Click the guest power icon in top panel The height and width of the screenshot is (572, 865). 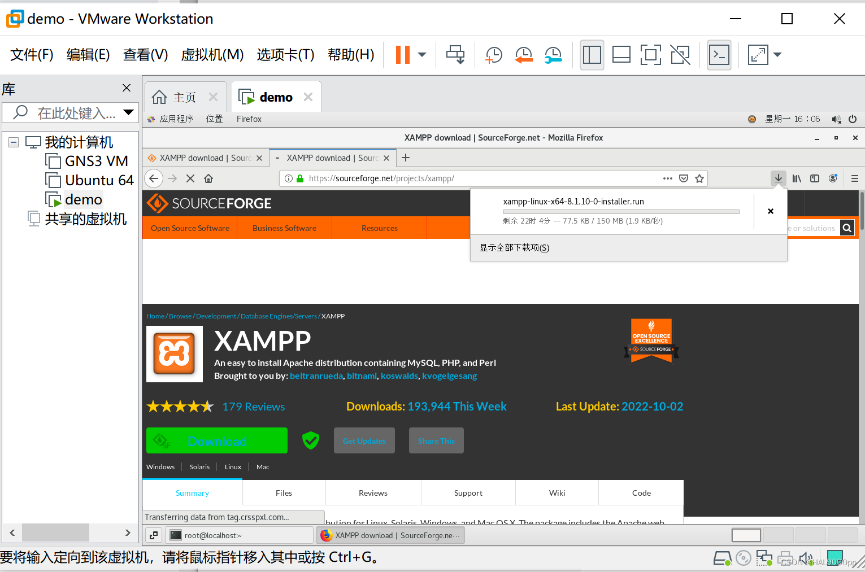point(853,119)
